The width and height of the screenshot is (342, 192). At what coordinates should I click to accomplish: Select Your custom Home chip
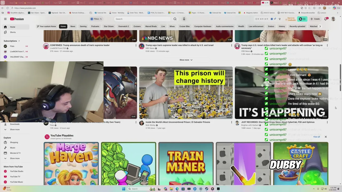pyautogui.click(x=47, y=26)
